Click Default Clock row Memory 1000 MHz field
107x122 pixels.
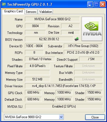click(64, 99)
